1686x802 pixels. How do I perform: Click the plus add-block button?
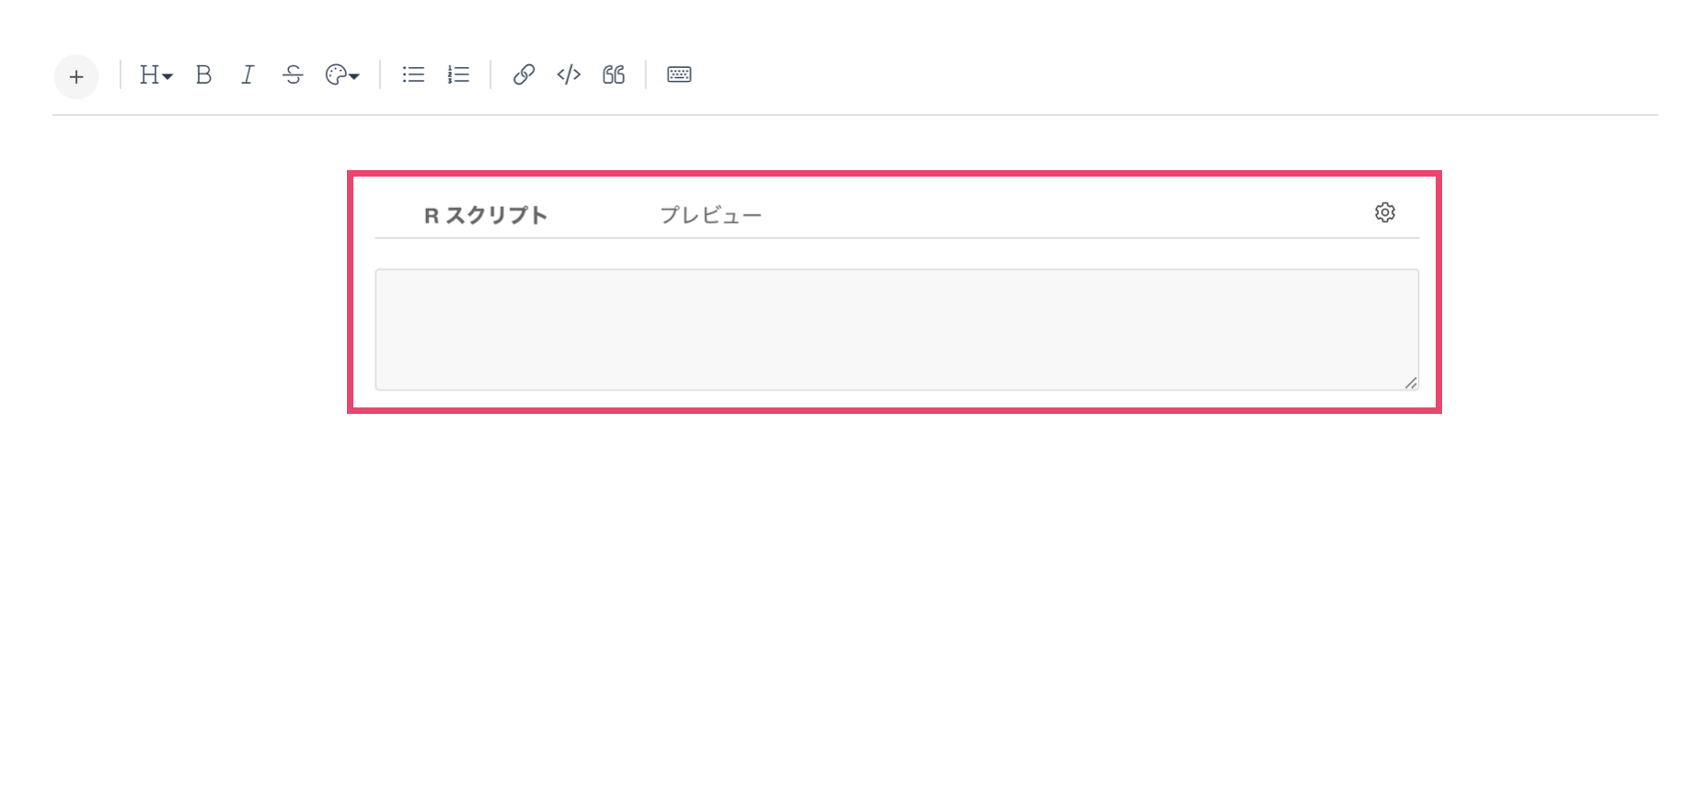pos(76,76)
